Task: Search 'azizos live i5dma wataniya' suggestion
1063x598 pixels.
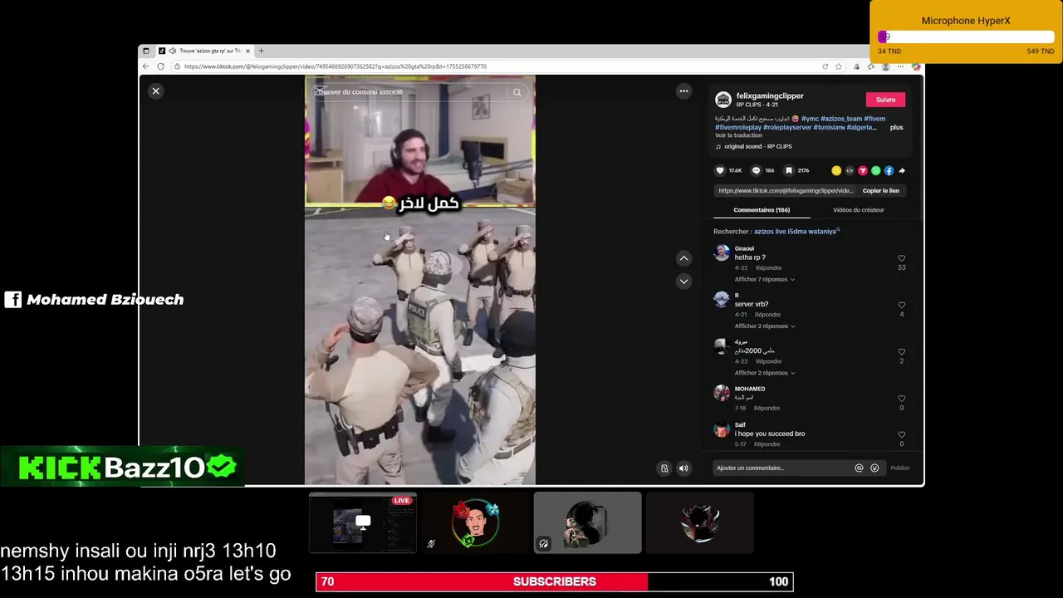Action: point(795,232)
